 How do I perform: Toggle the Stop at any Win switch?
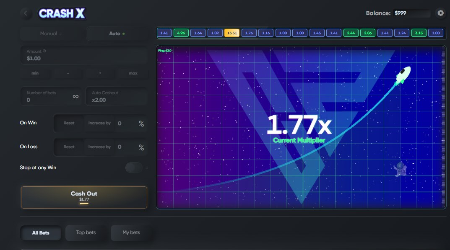(134, 168)
